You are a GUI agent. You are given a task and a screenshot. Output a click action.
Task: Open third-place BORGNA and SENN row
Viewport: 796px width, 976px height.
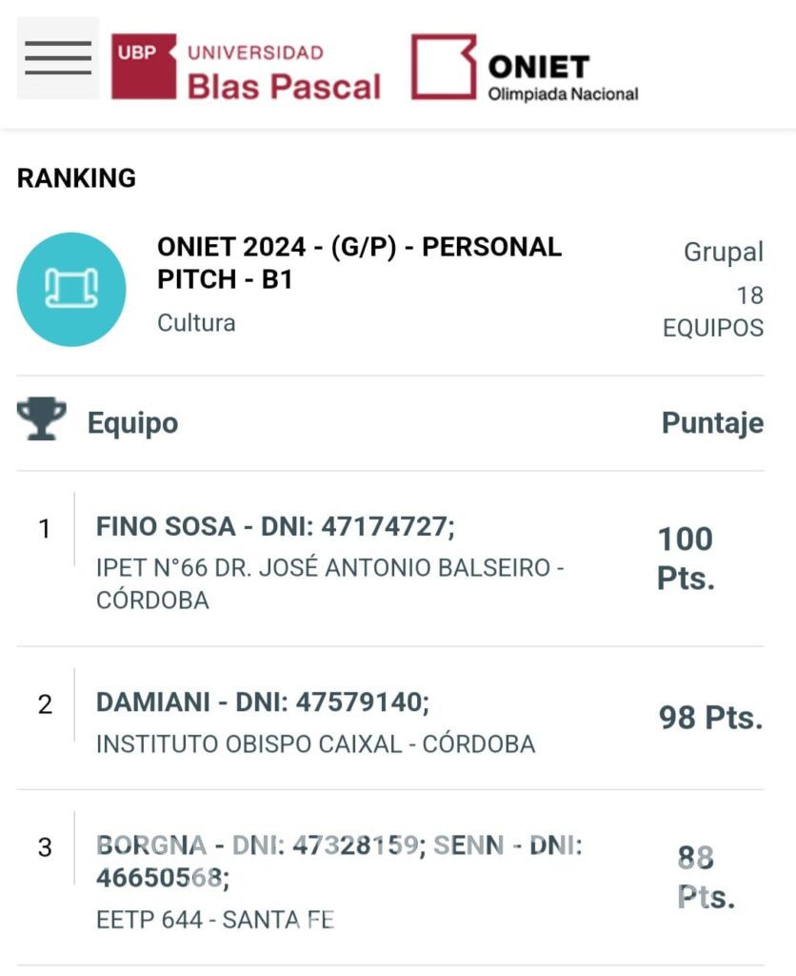tap(390, 878)
